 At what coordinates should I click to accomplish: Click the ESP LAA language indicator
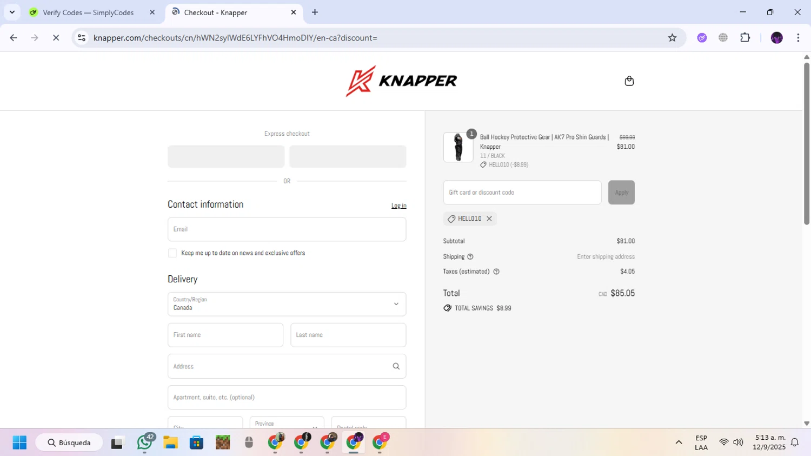click(701, 442)
